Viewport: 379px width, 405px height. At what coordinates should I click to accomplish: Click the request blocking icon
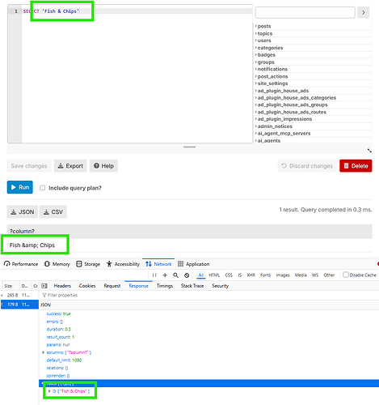click(x=187, y=275)
